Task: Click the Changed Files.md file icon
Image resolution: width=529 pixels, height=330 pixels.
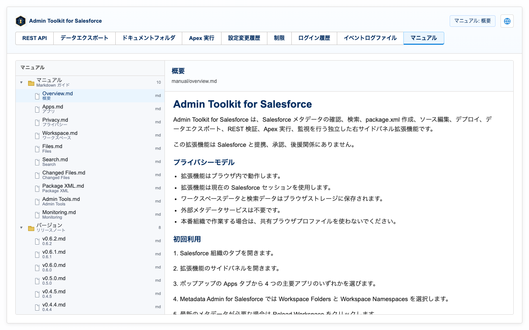Action: pos(37,175)
